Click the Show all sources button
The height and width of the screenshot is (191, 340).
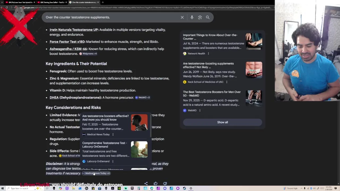point(223,122)
